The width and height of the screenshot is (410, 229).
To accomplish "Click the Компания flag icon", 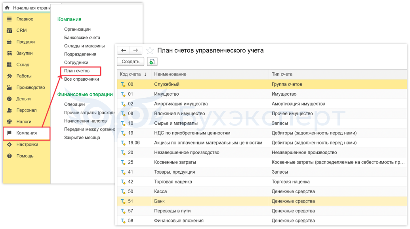I will pyautogui.click(x=9, y=133).
